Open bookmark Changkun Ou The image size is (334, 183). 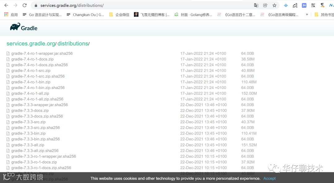point(85,15)
